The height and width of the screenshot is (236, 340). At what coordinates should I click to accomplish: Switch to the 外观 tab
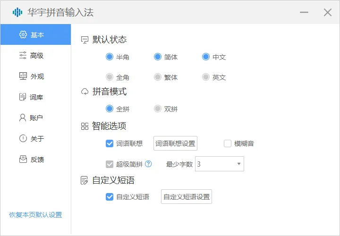click(x=35, y=76)
